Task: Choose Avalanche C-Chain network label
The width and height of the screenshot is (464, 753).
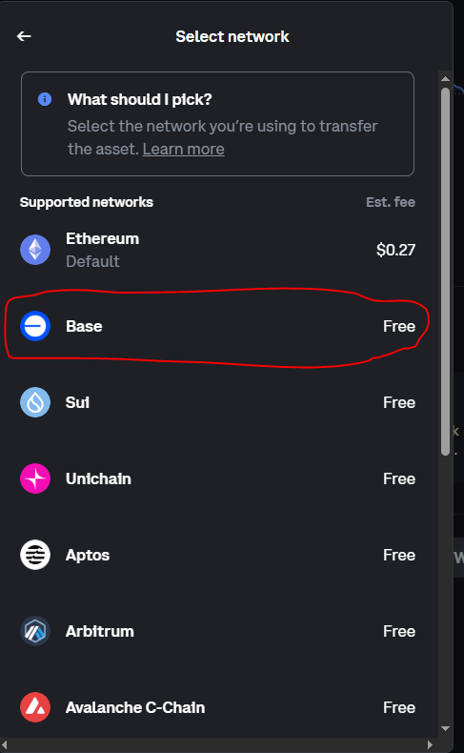Action: (x=135, y=707)
